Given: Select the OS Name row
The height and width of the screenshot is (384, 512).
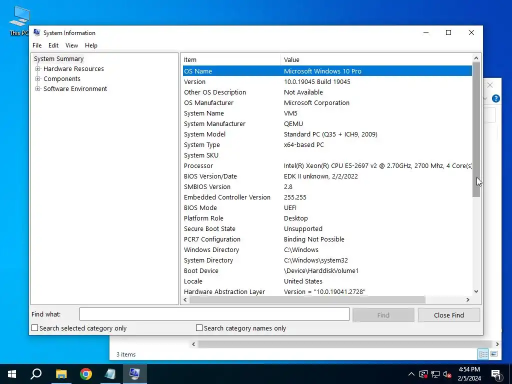Looking at the screenshot, I should click(327, 71).
